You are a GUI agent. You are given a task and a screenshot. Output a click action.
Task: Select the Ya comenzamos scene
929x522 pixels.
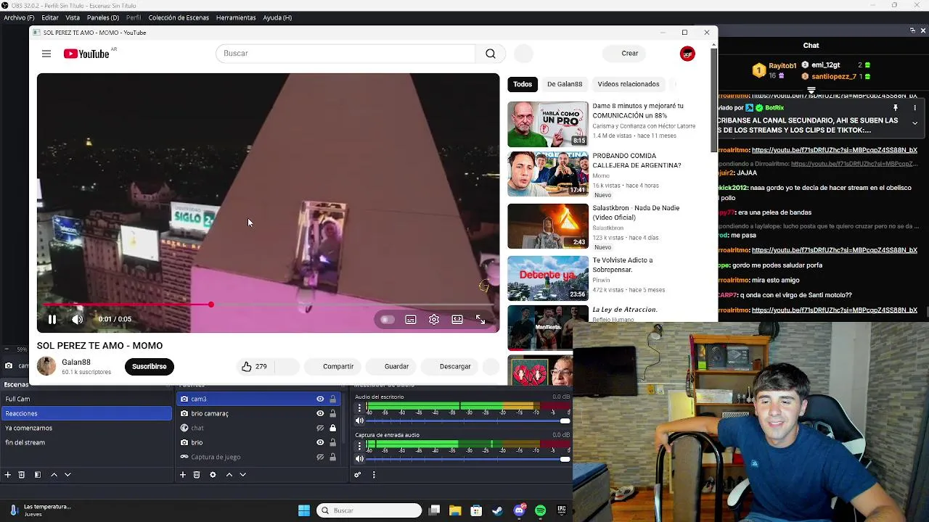pos(86,428)
